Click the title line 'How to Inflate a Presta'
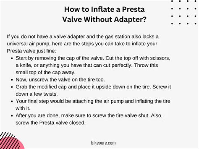The width and height of the screenshot is (199, 149). 104,9
